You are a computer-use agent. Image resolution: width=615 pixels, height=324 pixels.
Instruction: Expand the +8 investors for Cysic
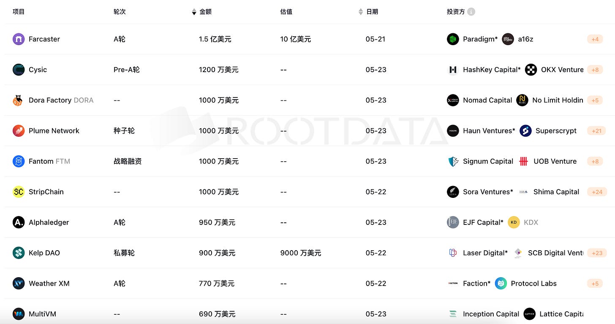[x=595, y=70]
